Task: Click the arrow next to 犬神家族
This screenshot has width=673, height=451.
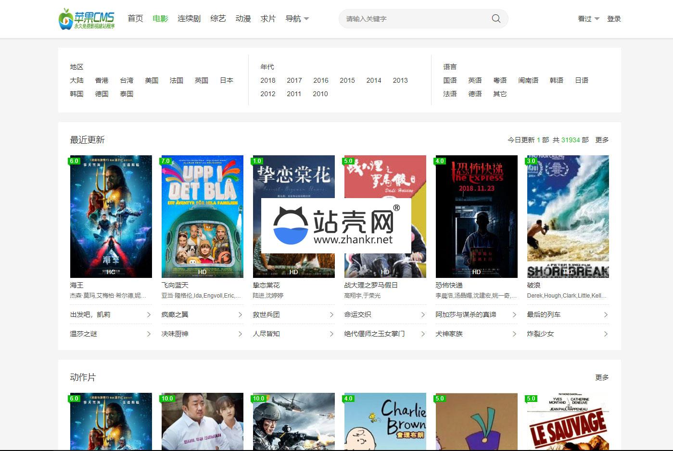Action: click(x=514, y=334)
